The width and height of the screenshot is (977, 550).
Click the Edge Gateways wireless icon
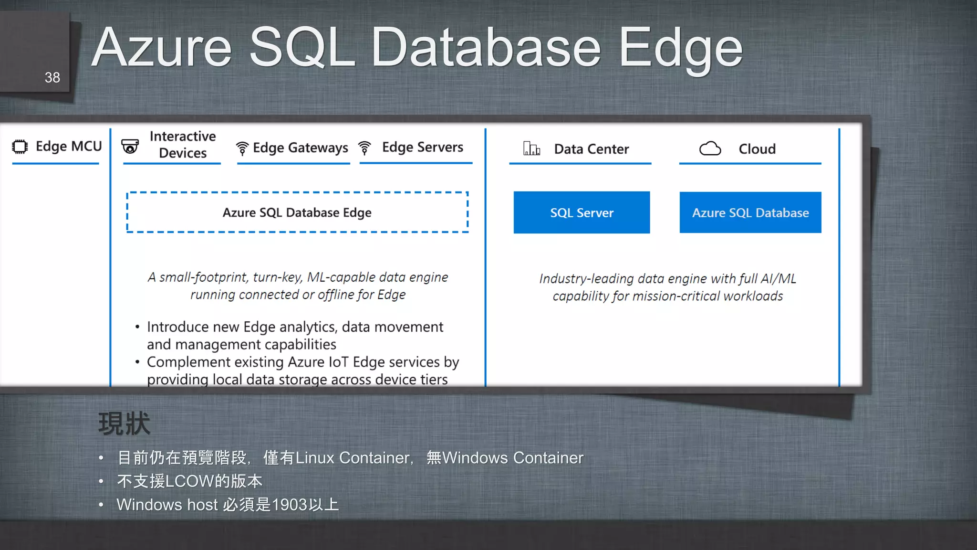242,148
